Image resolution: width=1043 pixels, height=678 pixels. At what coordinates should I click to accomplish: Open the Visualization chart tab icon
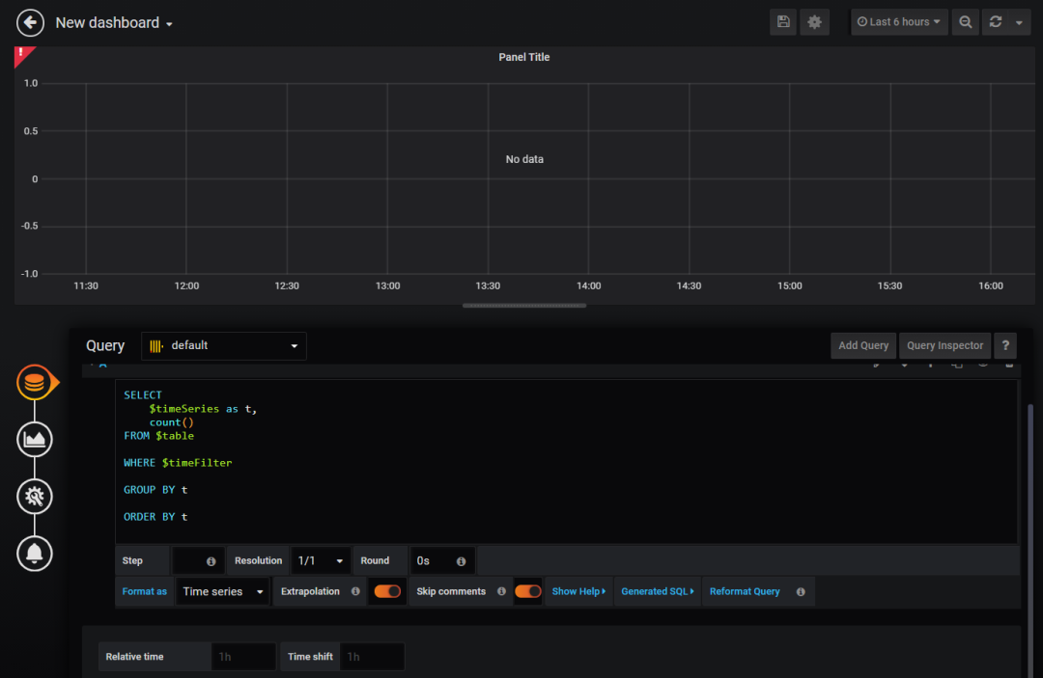(x=35, y=439)
